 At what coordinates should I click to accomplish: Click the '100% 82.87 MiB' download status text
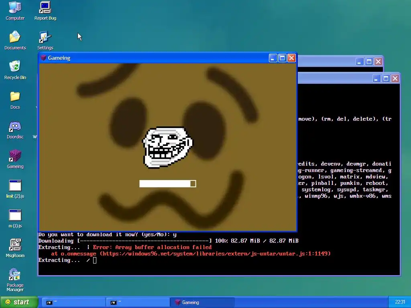[x=256, y=241]
